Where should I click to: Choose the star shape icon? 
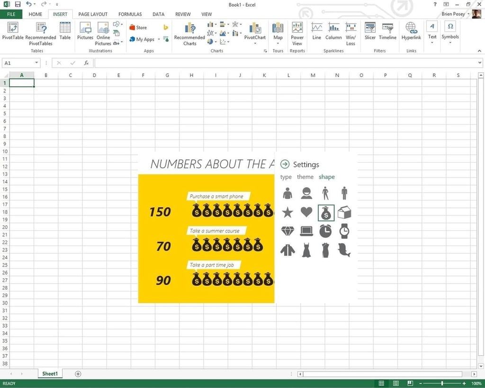click(x=287, y=213)
